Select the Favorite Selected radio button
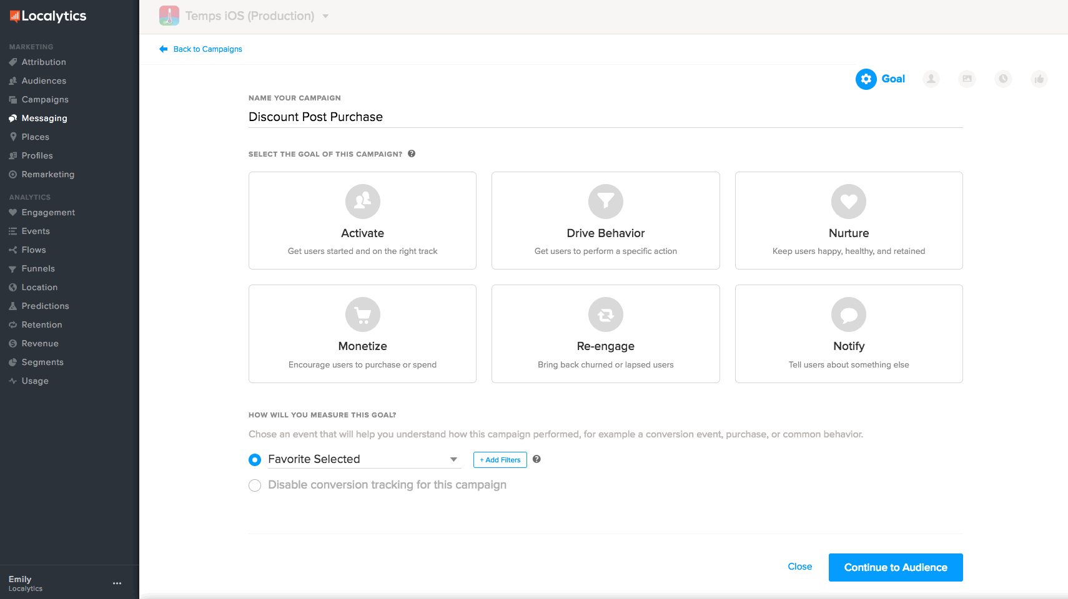Viewport: 1068px width, 599px height. click(x=255, y=460)
